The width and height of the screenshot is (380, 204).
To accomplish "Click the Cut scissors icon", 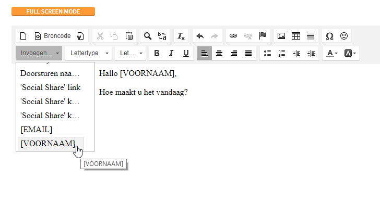I will 100,36.
